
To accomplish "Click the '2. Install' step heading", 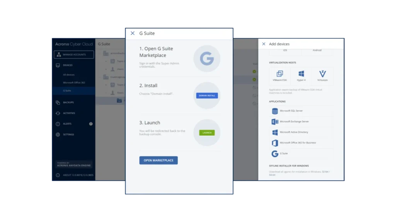I will tap(148, 86).
